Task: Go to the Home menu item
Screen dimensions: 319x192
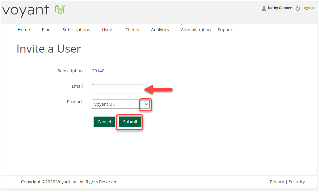Action: (x=23, y=30)
